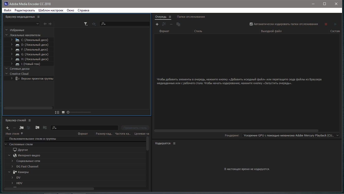Click the green start queue play button
The image size is (344, 194).
coord(335,24)
